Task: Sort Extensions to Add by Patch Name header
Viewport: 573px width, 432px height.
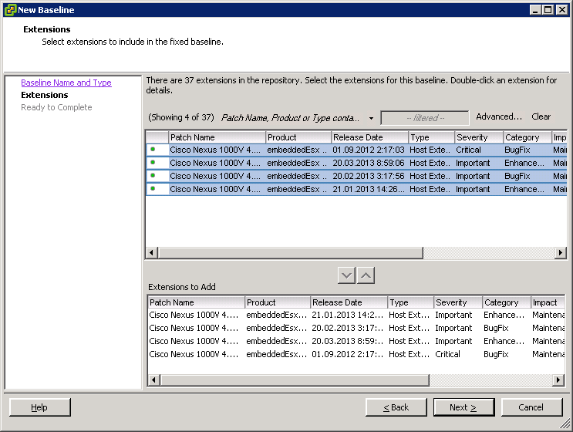Action: coord(197,302)
